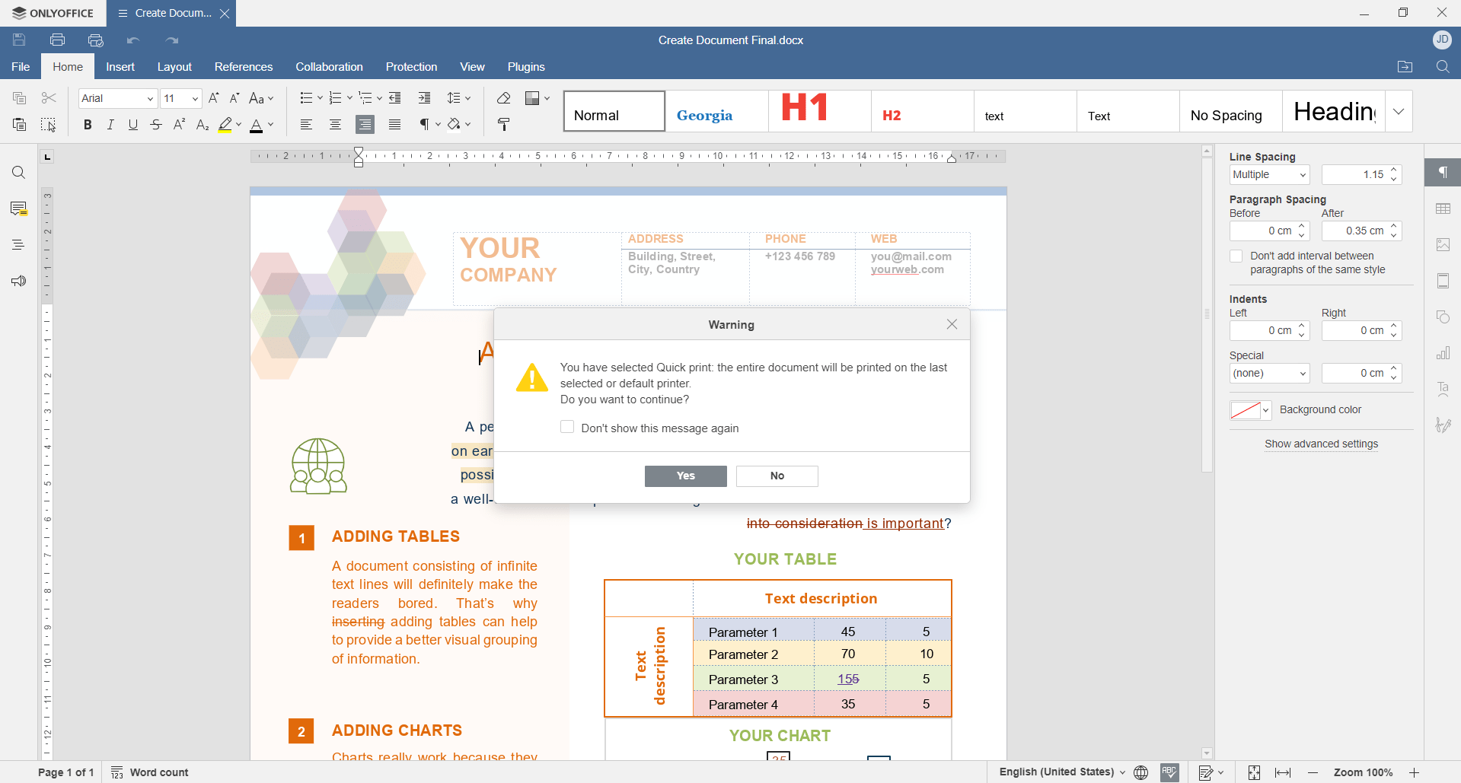Toggle the nonprinting characters display
1461x783 pixels.
(x=425, y=124)
